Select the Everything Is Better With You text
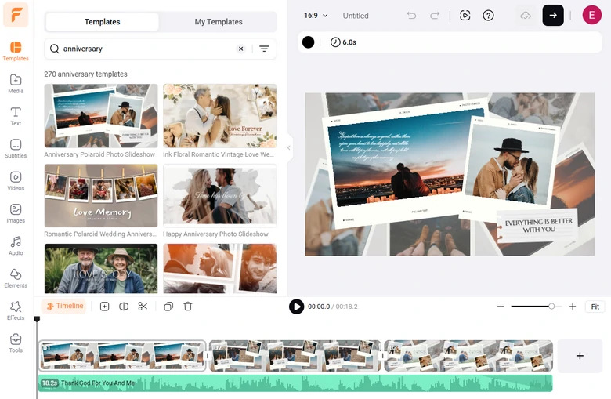611x399 pixels. 538,226
